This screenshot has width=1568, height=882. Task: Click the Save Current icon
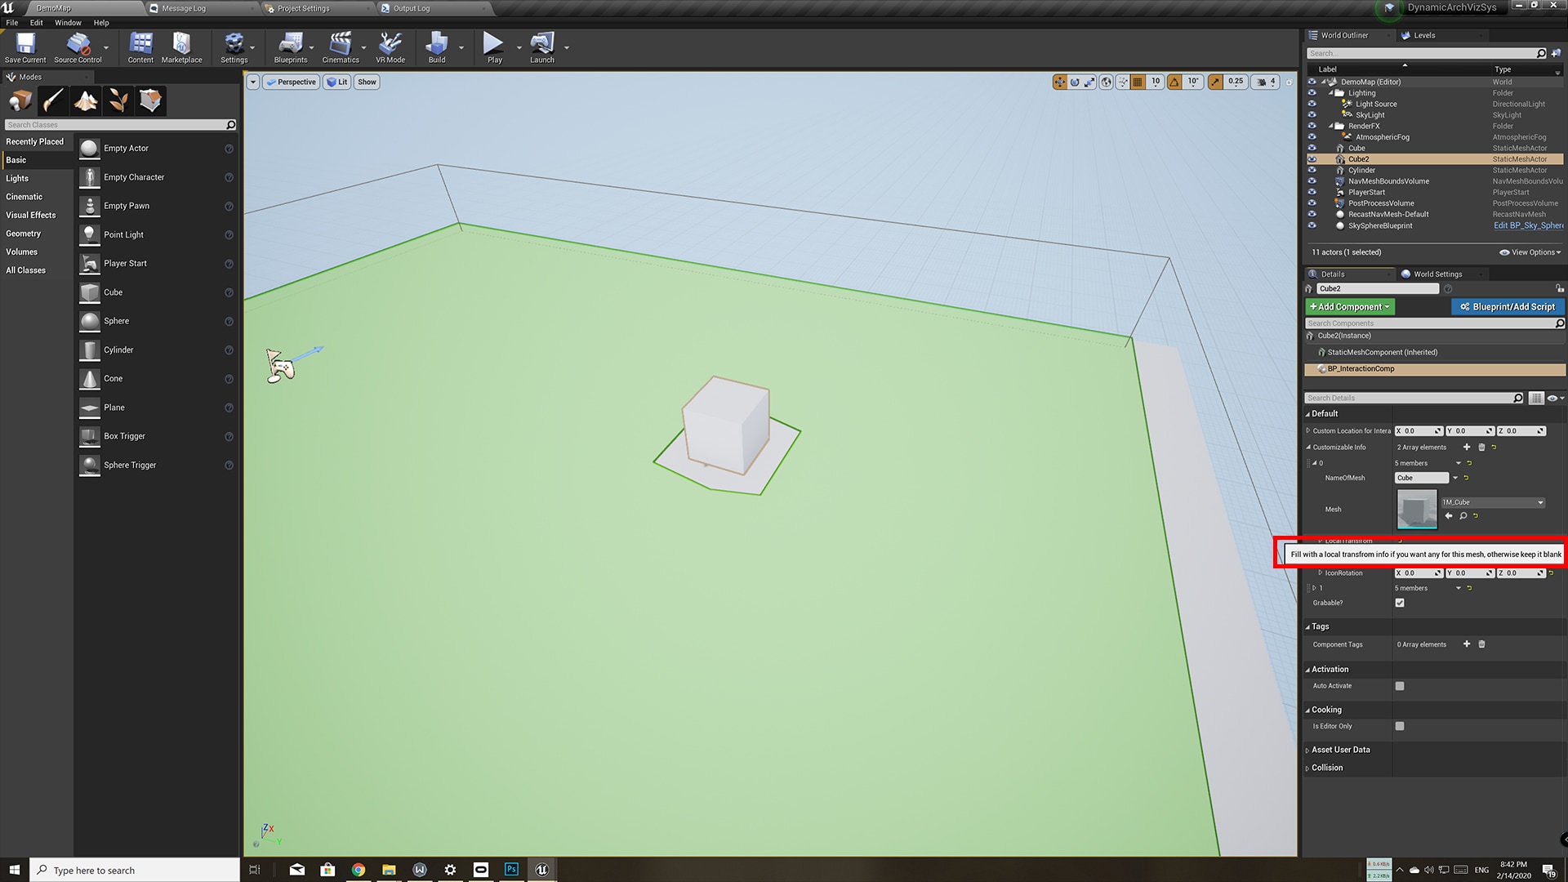[24, 47]
